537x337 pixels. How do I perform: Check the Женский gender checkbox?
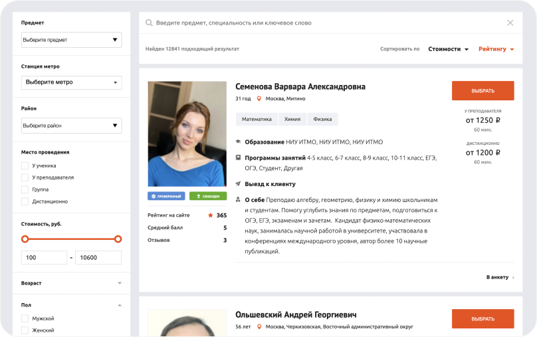pyautogui.click(x=25, y=330)
